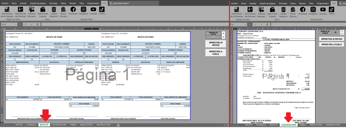Increase Numero de Orden spinner in right window

click(342, 31)
